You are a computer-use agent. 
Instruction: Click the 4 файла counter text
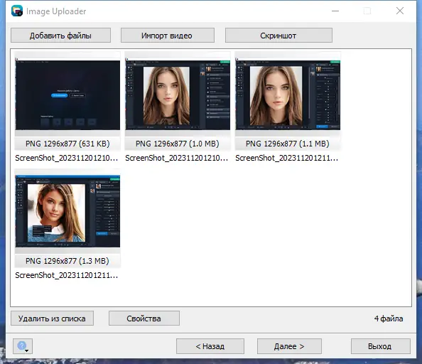pos(389,318)
